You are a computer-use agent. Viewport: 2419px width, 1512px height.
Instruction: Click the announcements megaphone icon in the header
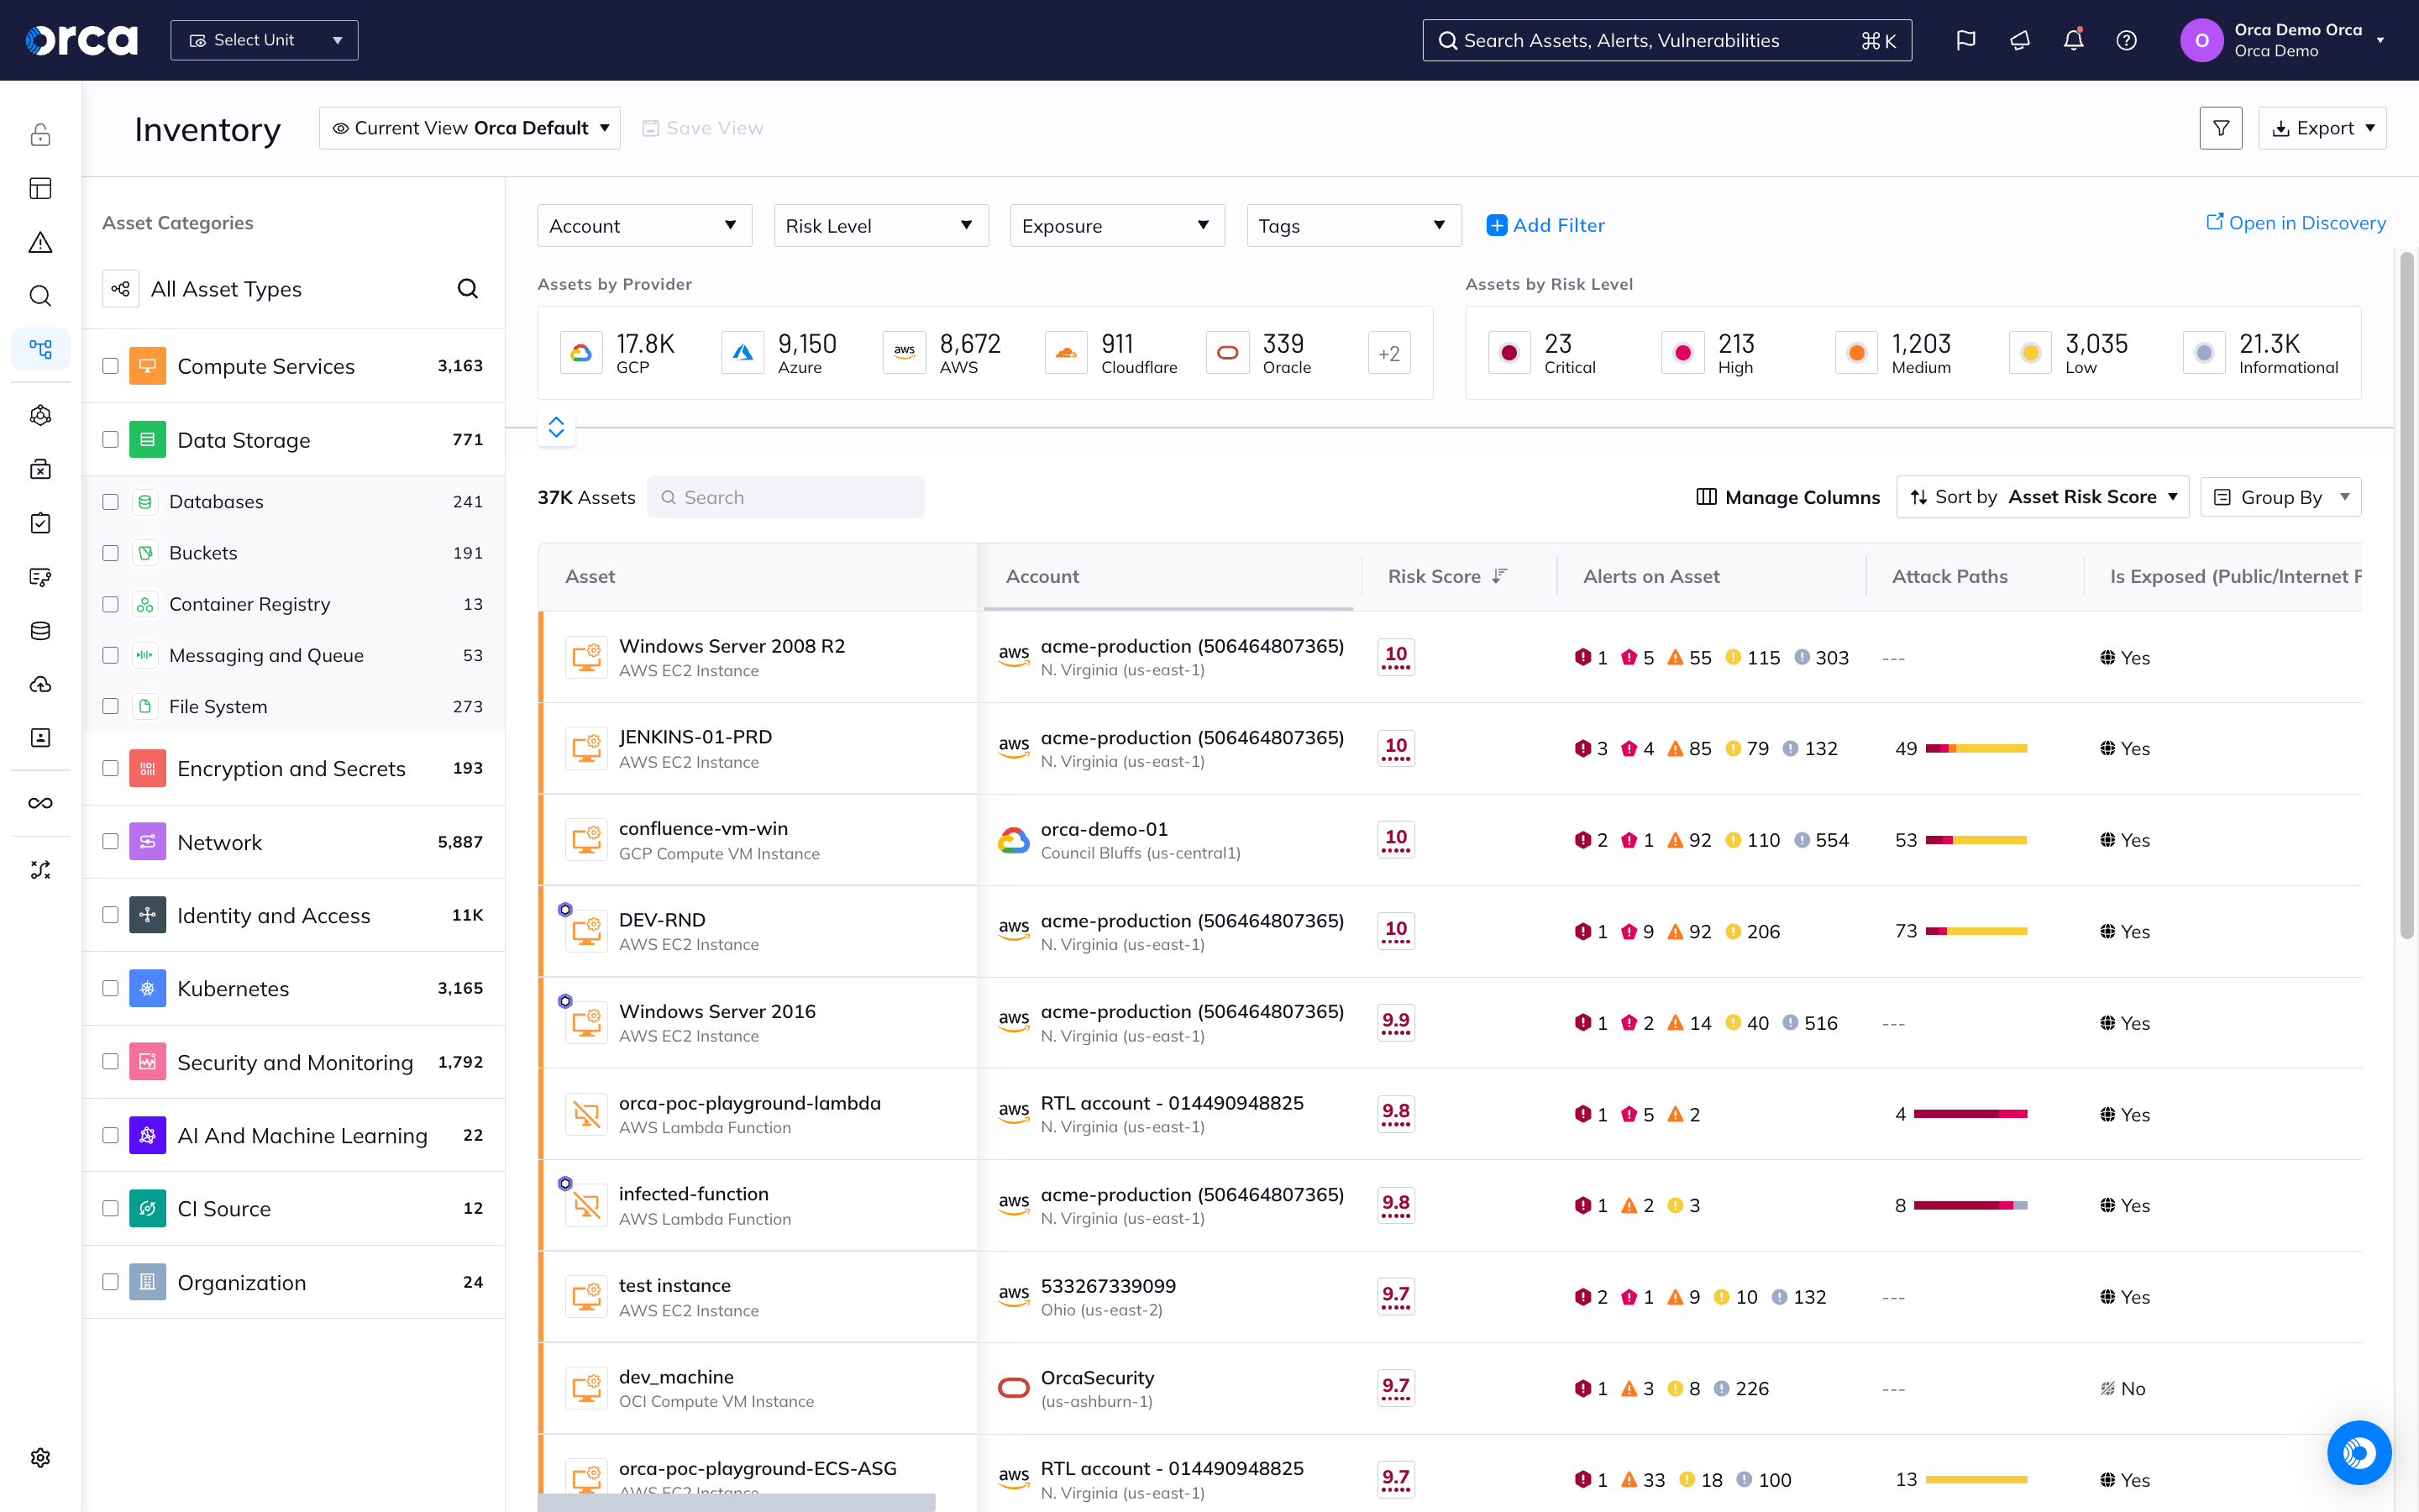pos(2018,40)
